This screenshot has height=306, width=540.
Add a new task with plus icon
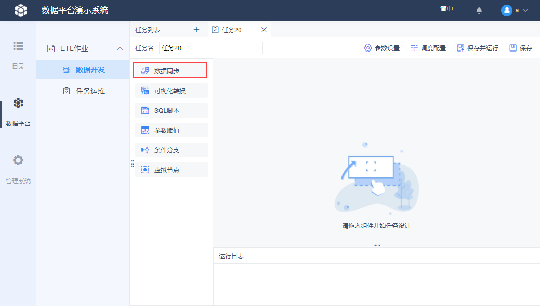196,30
